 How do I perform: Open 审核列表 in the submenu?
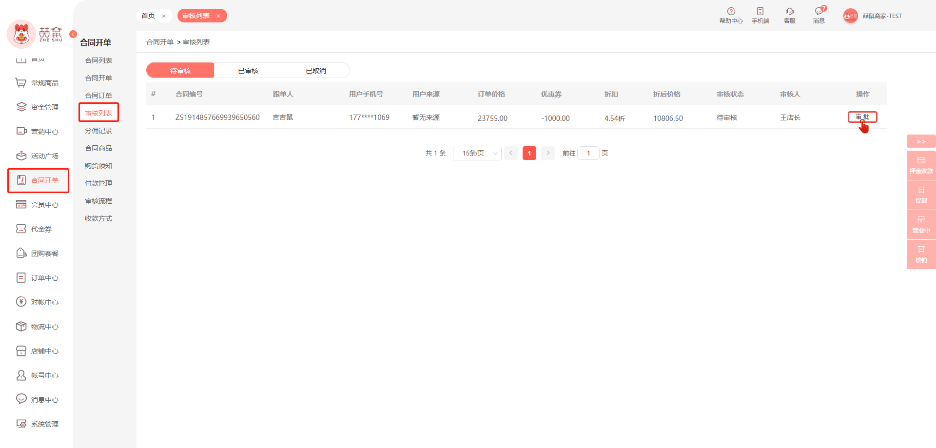(98, 113)
